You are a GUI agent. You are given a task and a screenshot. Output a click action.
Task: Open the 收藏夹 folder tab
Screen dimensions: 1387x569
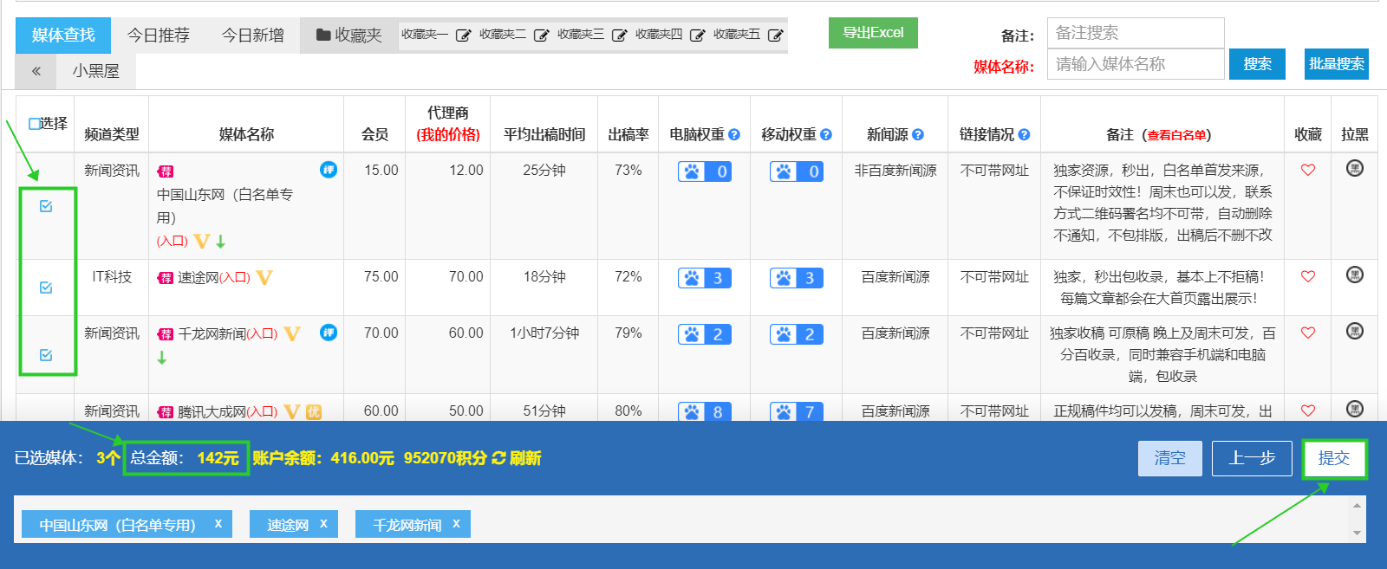pyautogui.click(x=348, y=36)
